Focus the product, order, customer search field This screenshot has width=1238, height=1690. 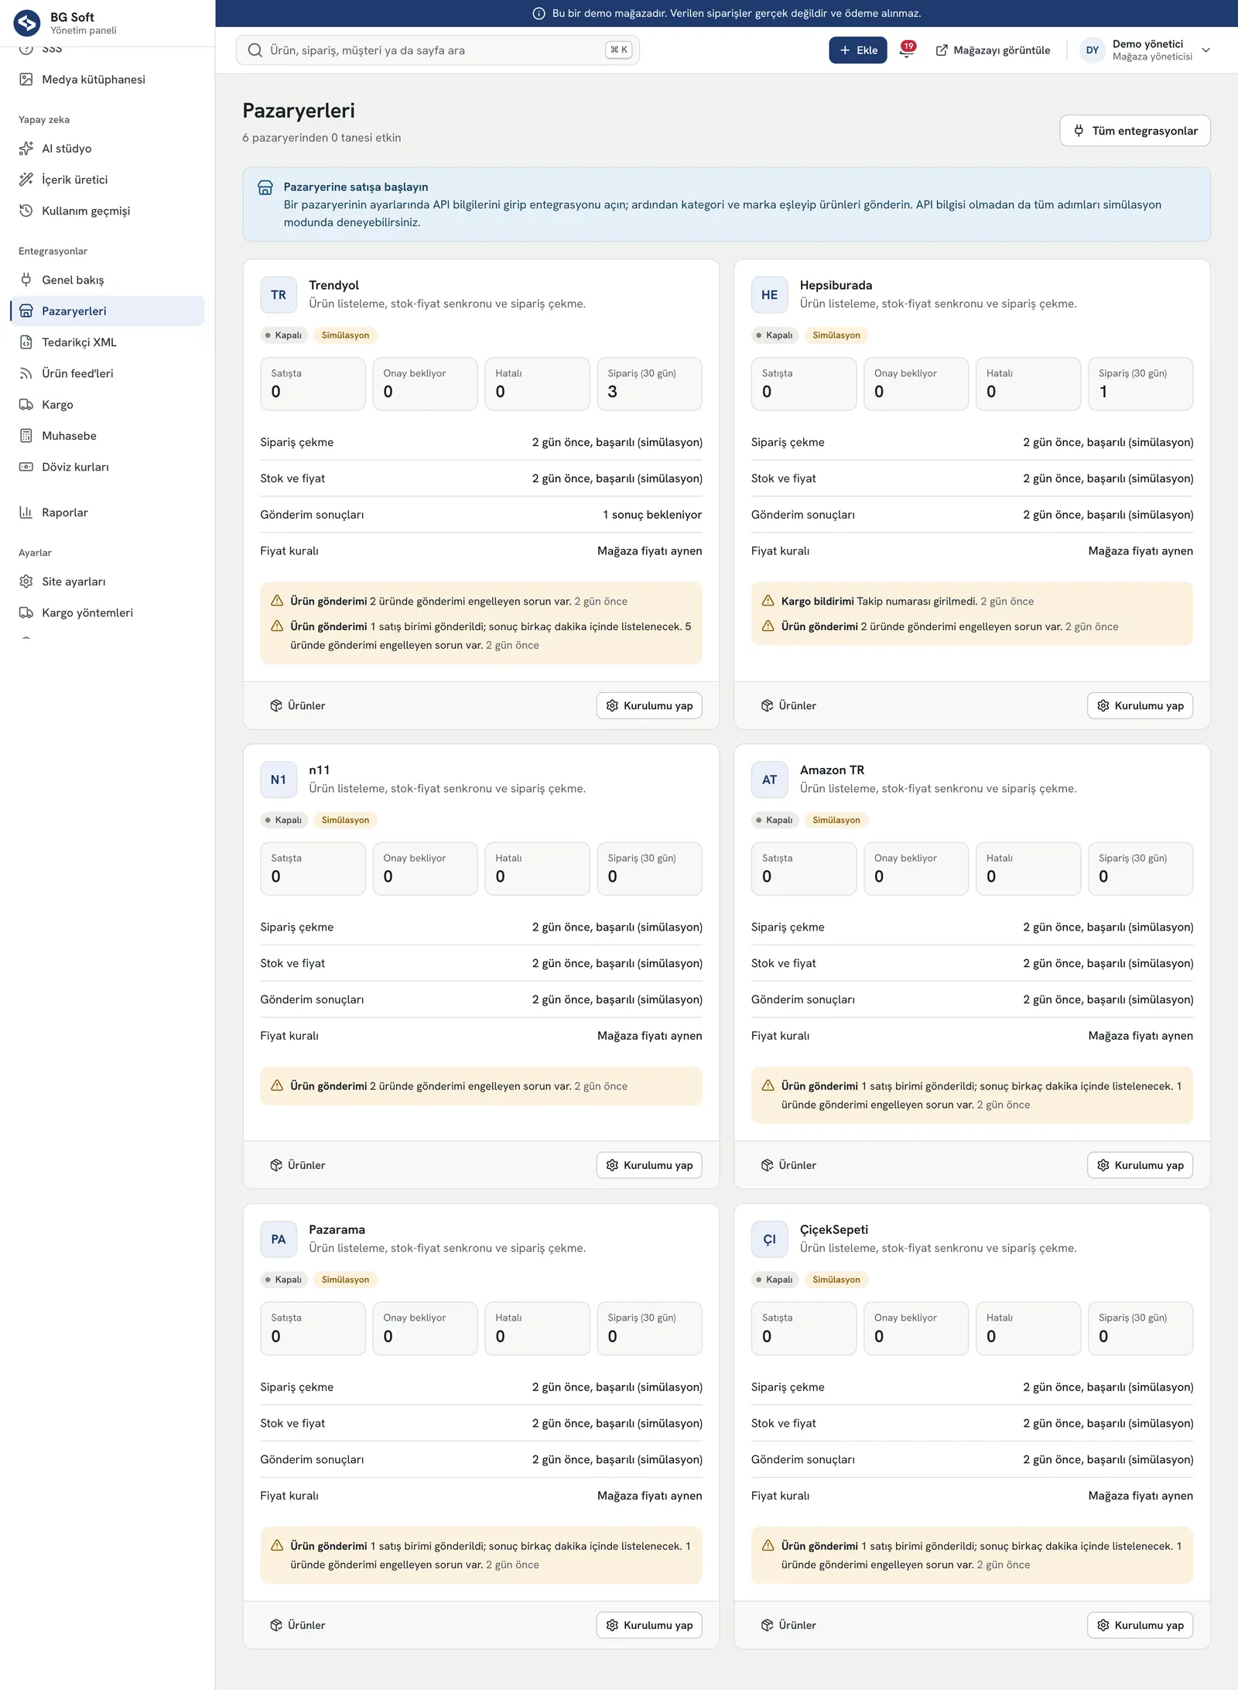pos(437,50)
